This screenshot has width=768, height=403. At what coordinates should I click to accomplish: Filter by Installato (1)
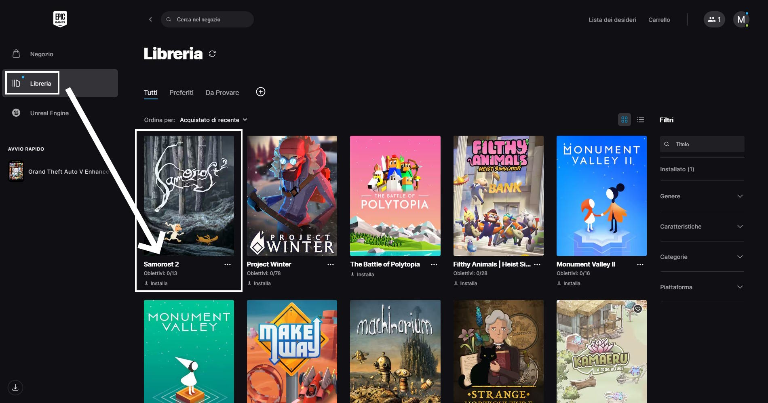[x=677, y=169]
